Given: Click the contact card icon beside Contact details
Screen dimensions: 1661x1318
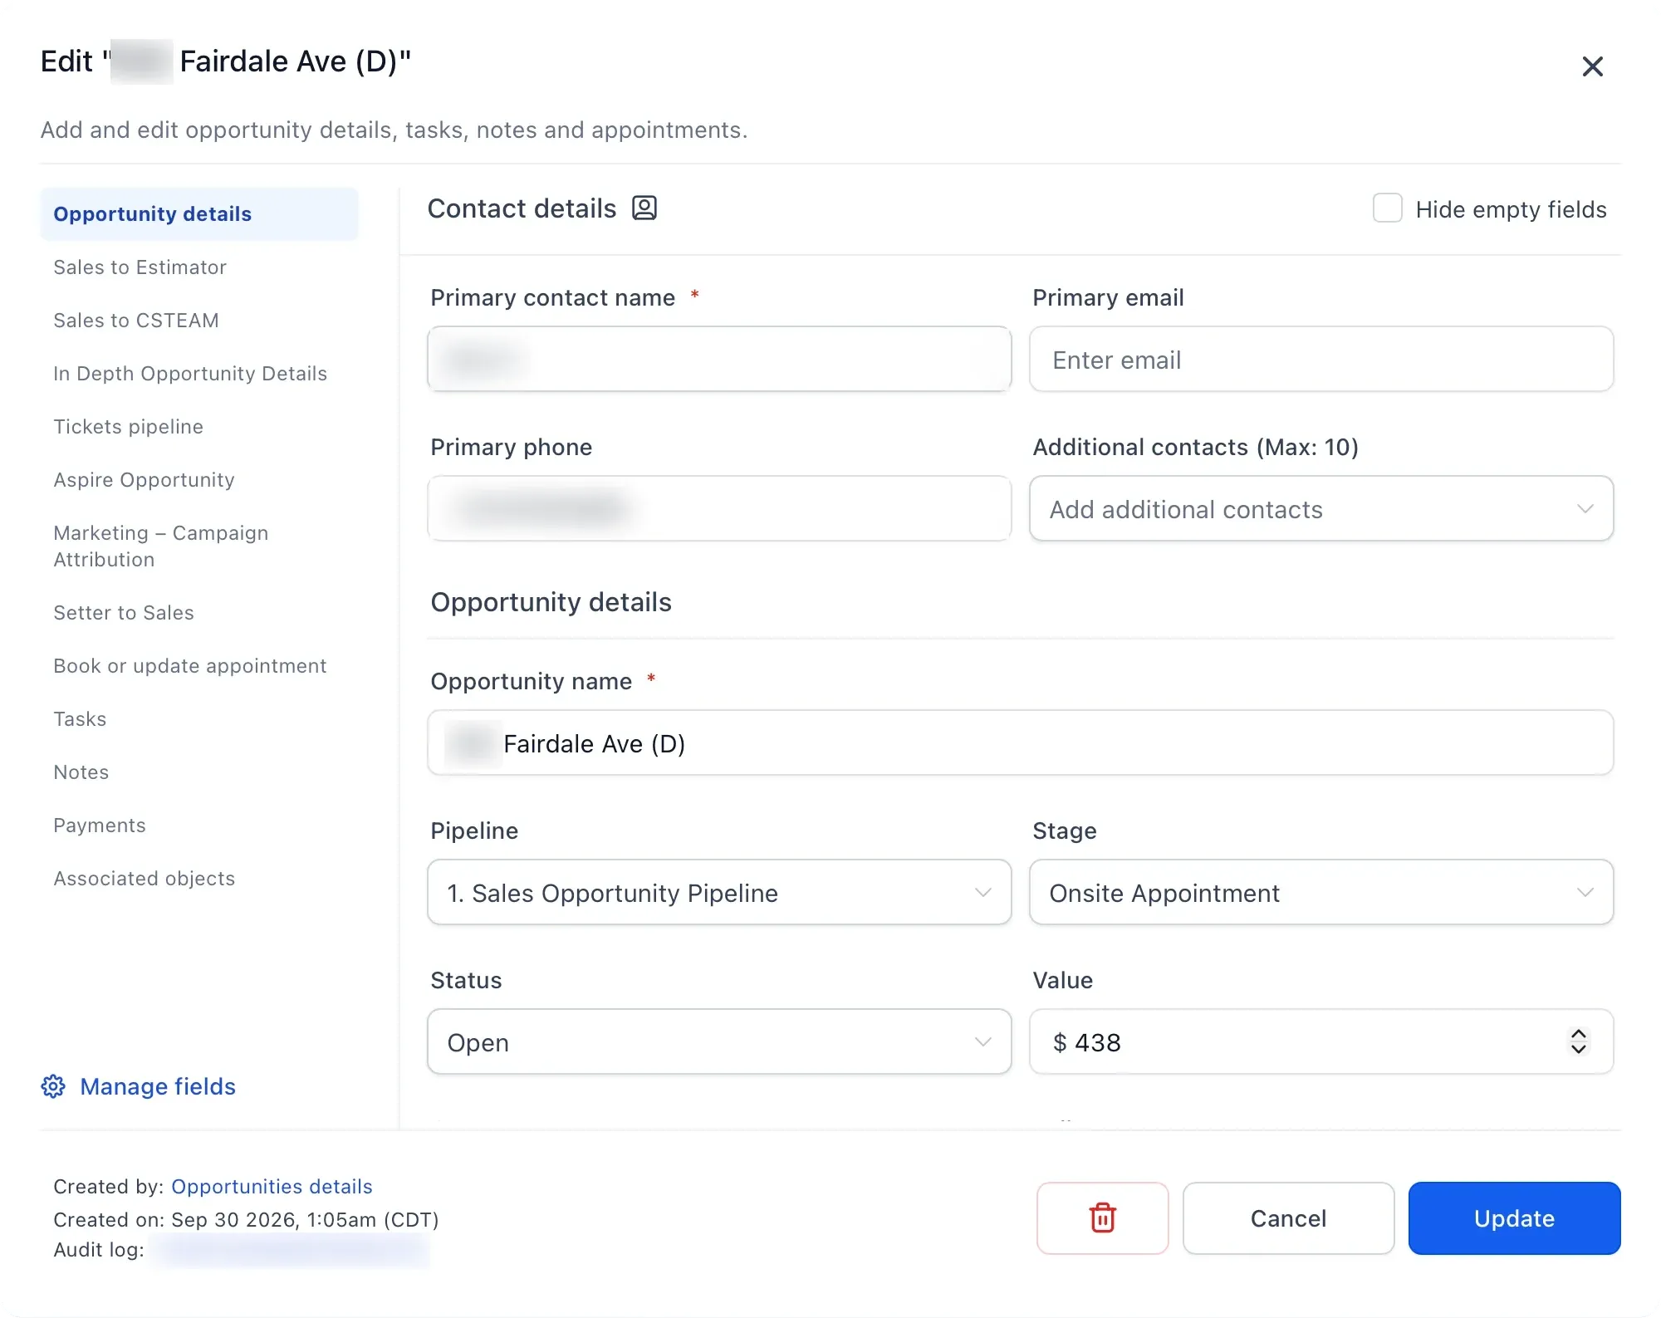Looking at the screenshot, I should (x=644, y=208).
